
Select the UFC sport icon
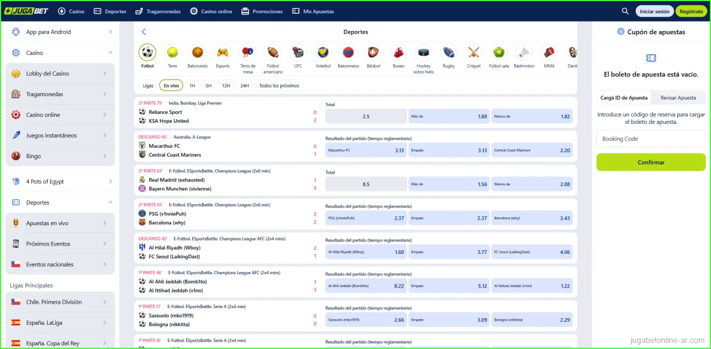tap(298, 53)
